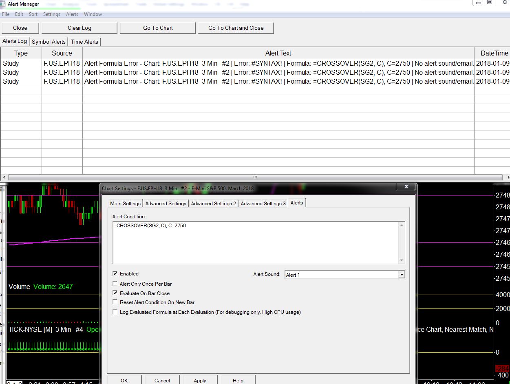Viewport: 510px width, 384px height.
Task: Open the Settings menu
Action: click(x=52, y=14)
